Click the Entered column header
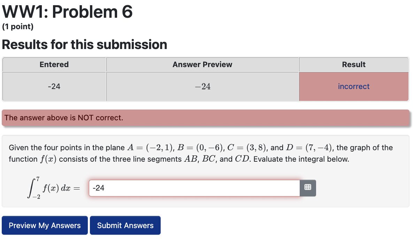414x242 pixels. pos(54,64)
